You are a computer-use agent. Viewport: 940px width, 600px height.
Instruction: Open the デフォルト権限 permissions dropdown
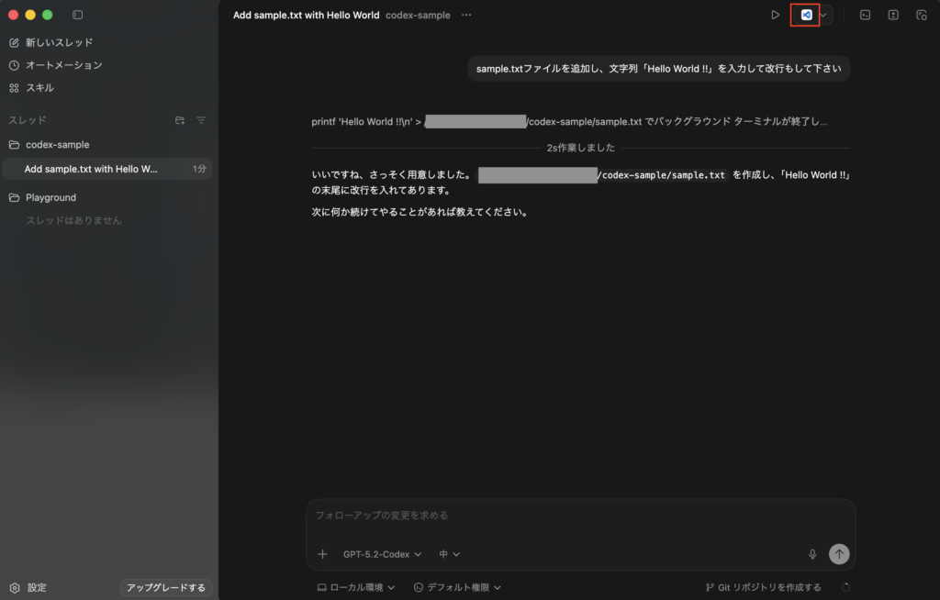457,587
